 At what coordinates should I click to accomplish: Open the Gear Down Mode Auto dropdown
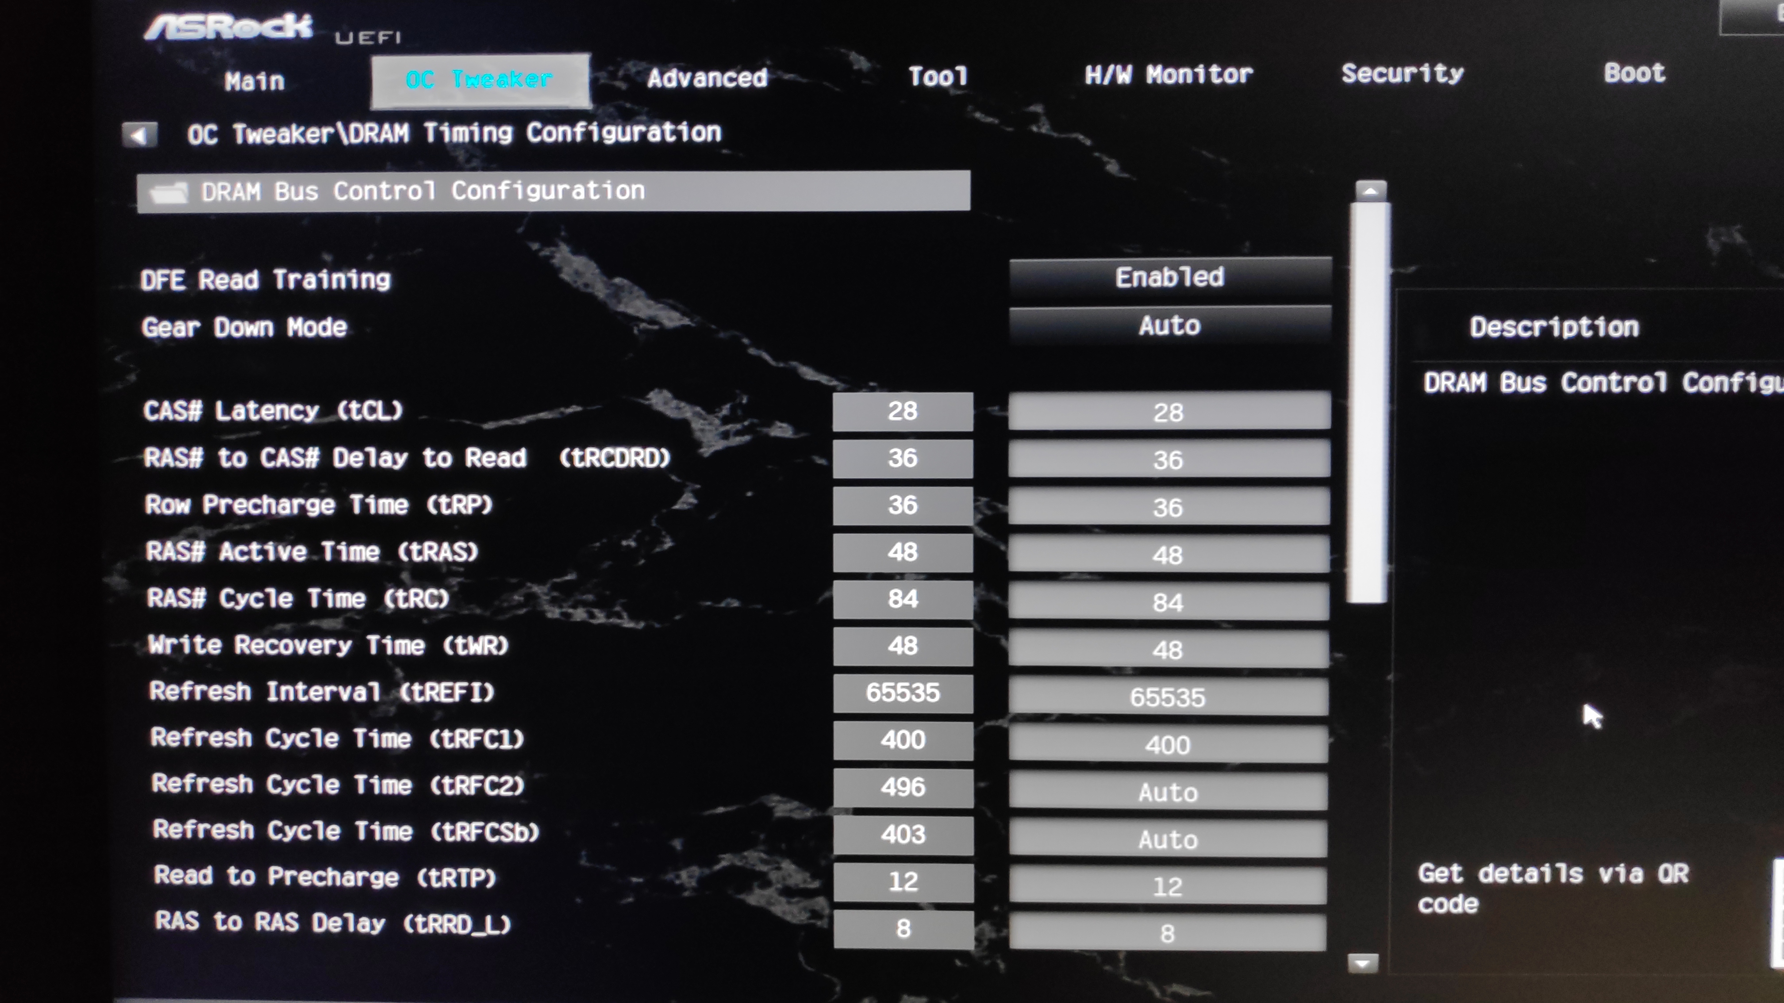pyautogui.click(x=1170, y=325)
